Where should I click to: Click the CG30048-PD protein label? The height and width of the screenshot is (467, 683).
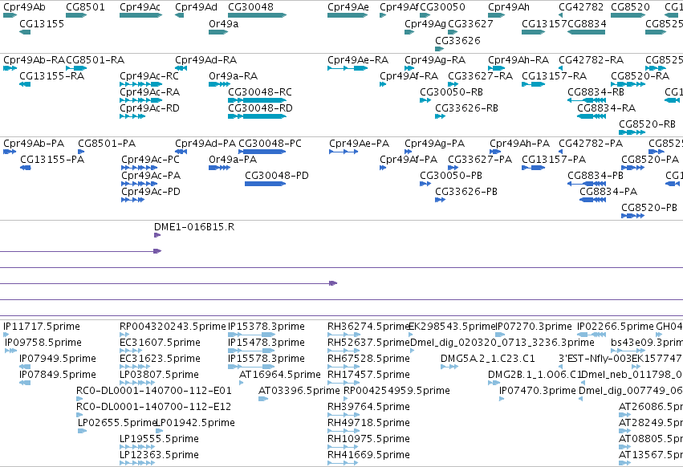click(277, 176)
